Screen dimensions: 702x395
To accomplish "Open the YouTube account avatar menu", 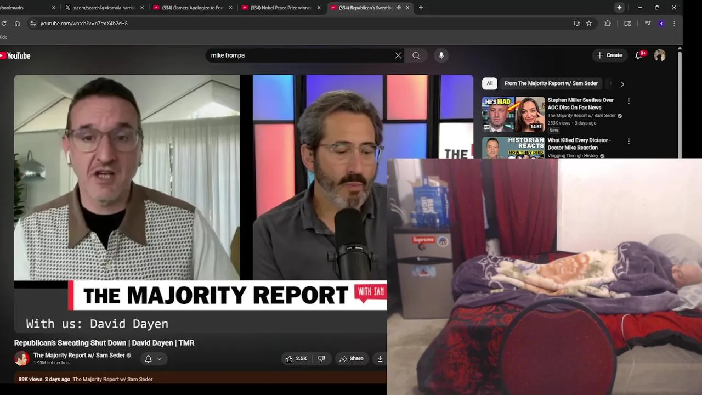I will pyautogui.click(x=660, y=55).
